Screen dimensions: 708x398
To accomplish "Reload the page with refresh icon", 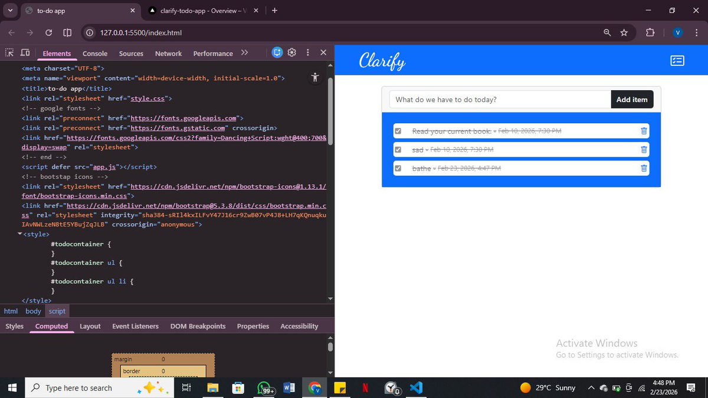I will pyautogui.click(x=48, y=32).
